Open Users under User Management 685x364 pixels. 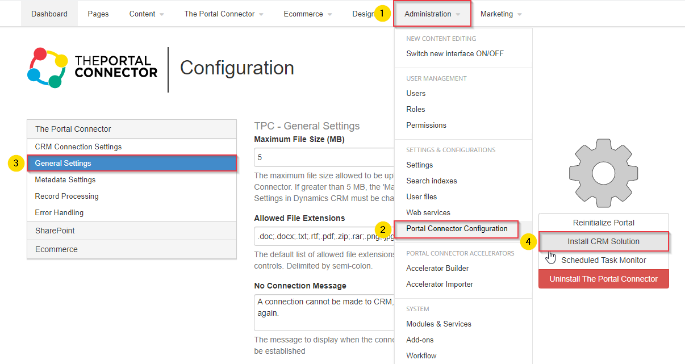coord(416,93)
